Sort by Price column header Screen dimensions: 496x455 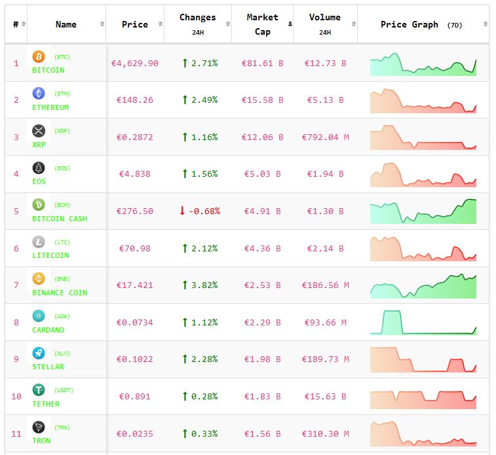(134, 24)
